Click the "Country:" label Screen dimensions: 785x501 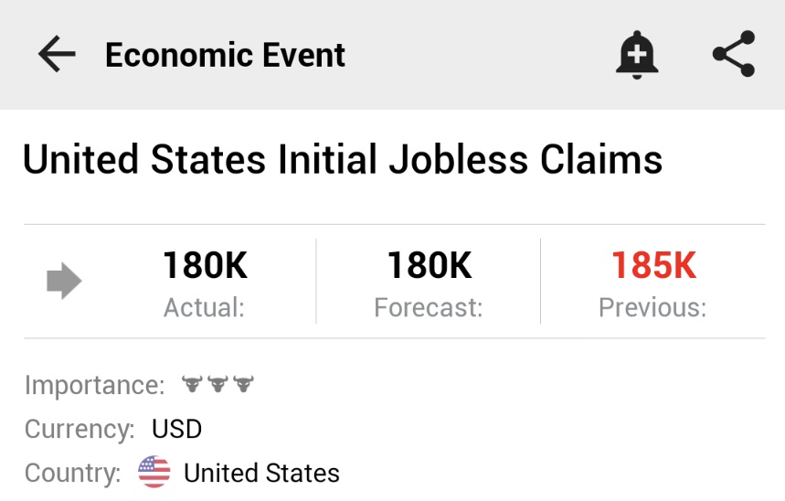click(x=73, y=474)
